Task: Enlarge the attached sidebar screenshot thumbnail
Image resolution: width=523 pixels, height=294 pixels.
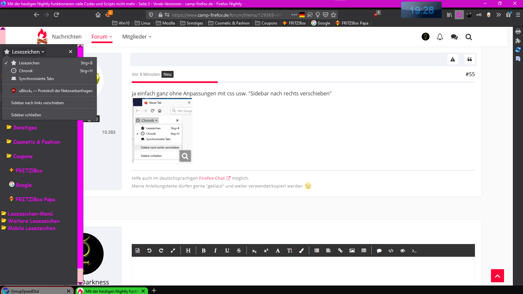Action: point(162,130)
